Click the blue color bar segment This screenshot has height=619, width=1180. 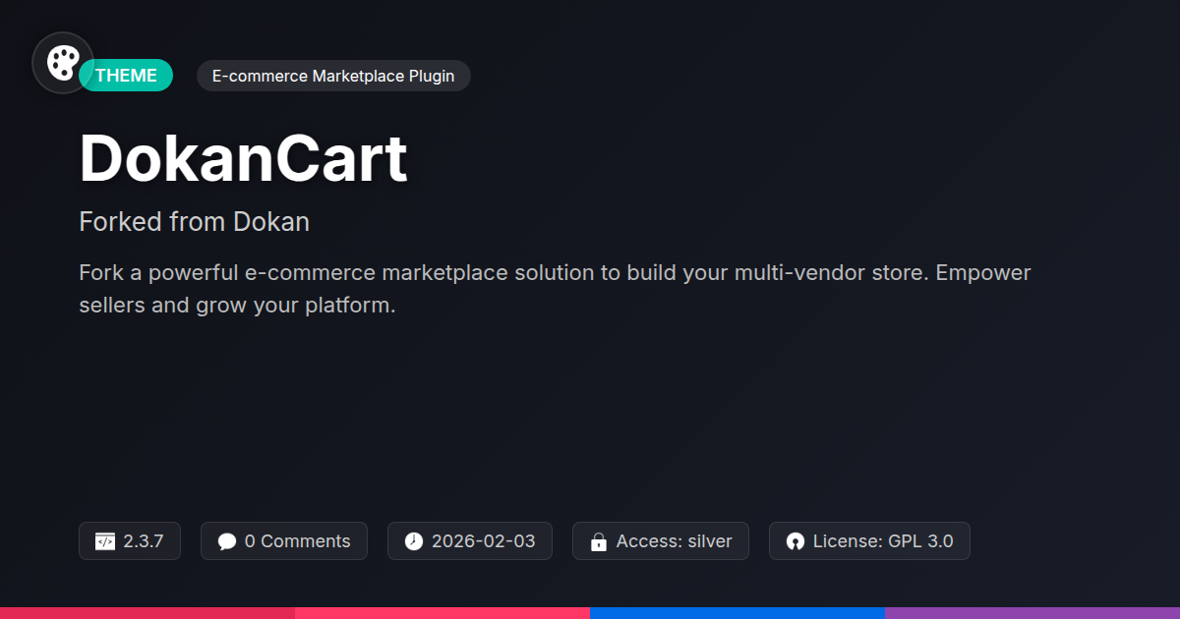737,613
